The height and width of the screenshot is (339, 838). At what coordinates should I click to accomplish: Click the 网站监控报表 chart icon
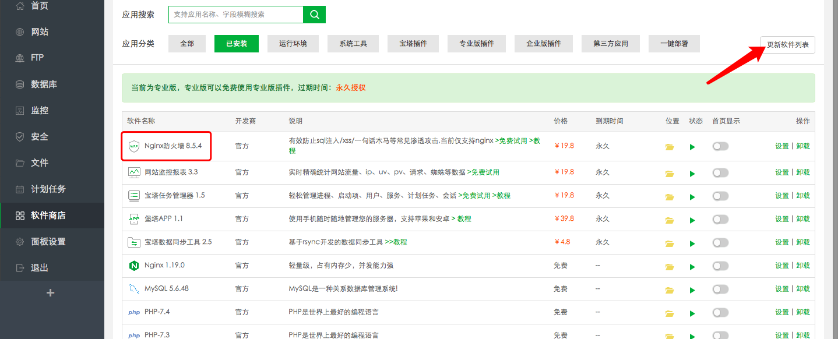[x=134, y=172]
